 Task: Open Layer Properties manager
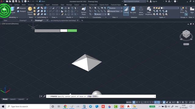pyautogui.click(x=149, y=11)
